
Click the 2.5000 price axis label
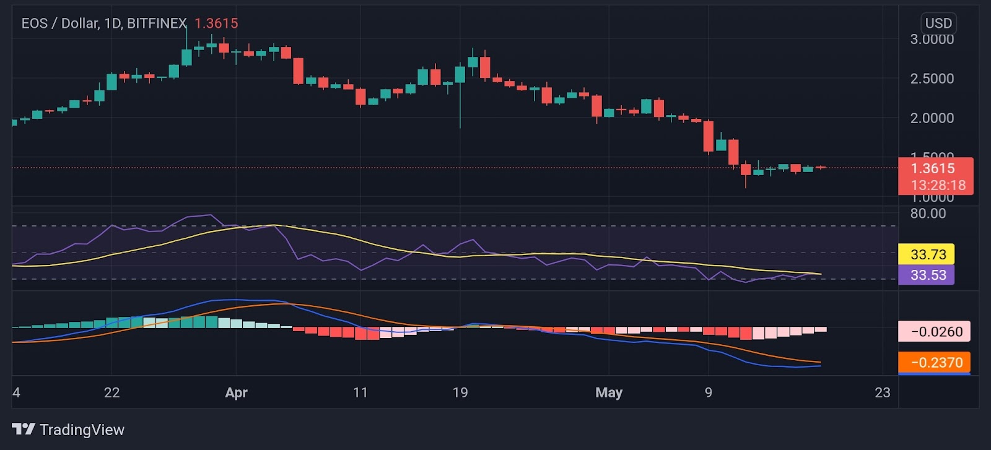932,79
